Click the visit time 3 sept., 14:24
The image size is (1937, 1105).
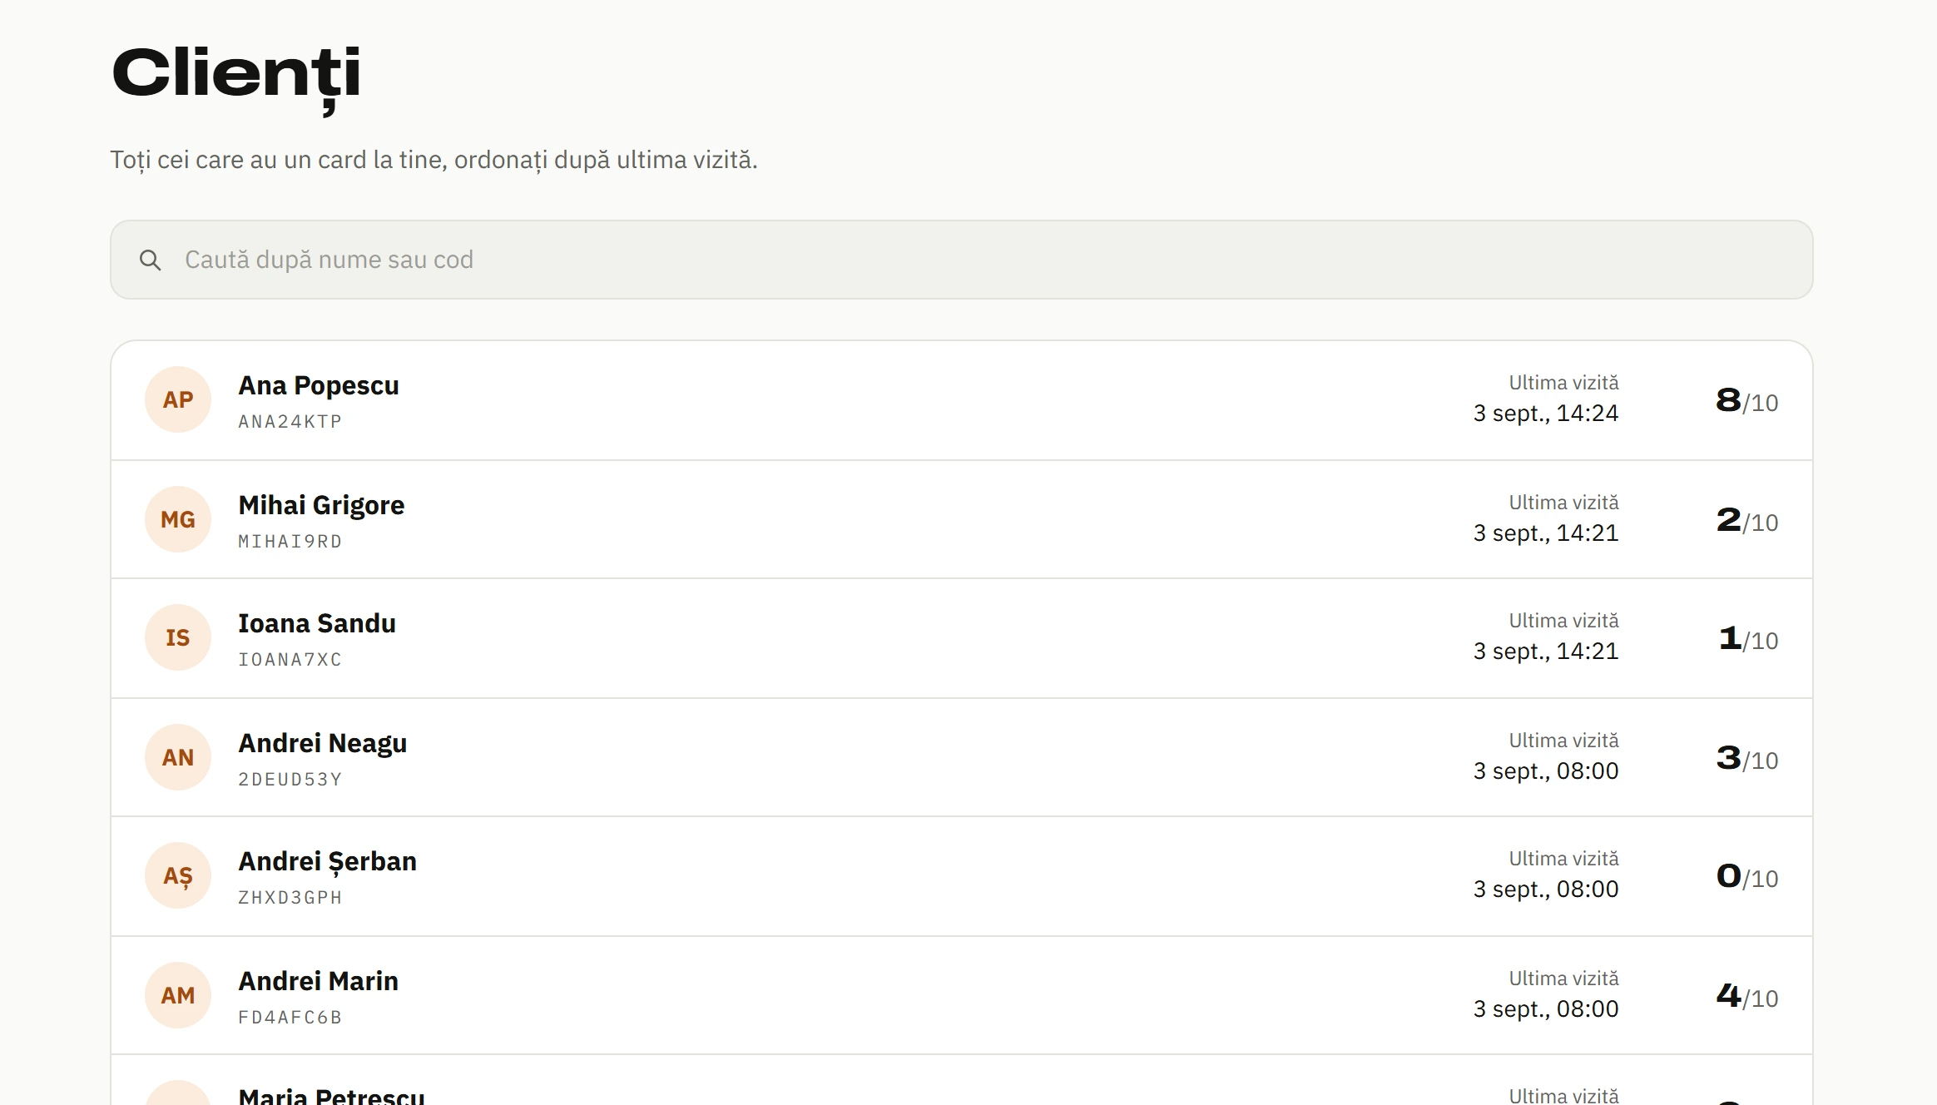click(1546, 414)
